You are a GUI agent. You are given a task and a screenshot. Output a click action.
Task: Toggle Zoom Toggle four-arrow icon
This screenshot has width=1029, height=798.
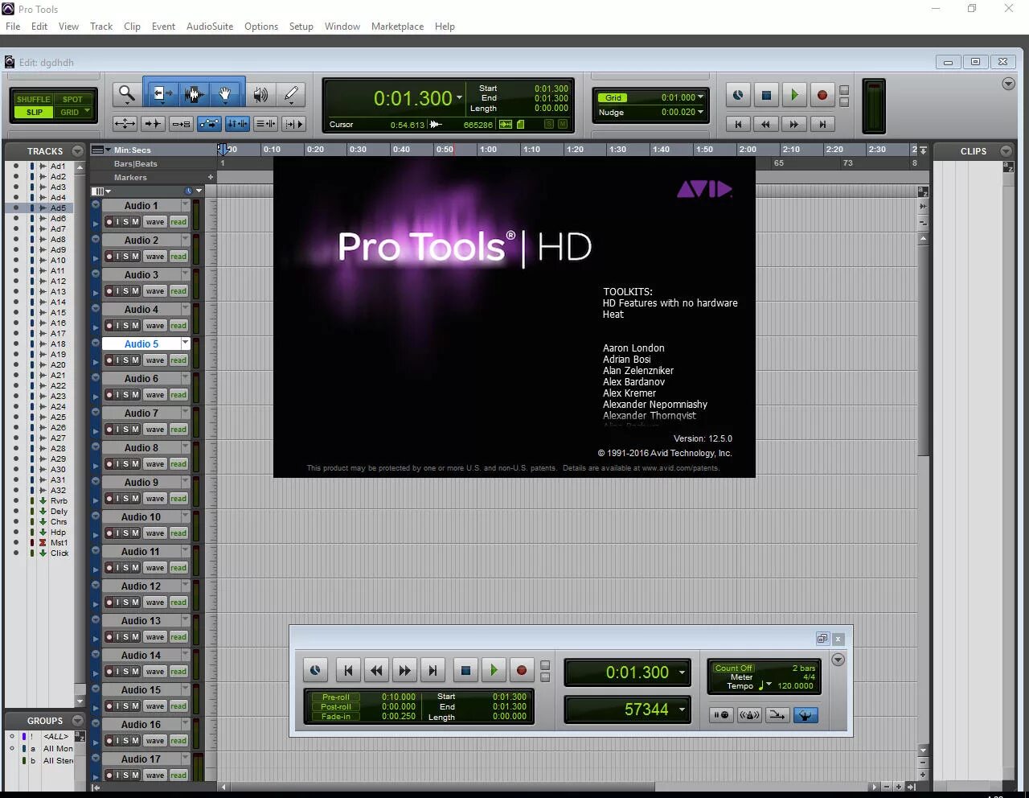click(x=125, y=124)
